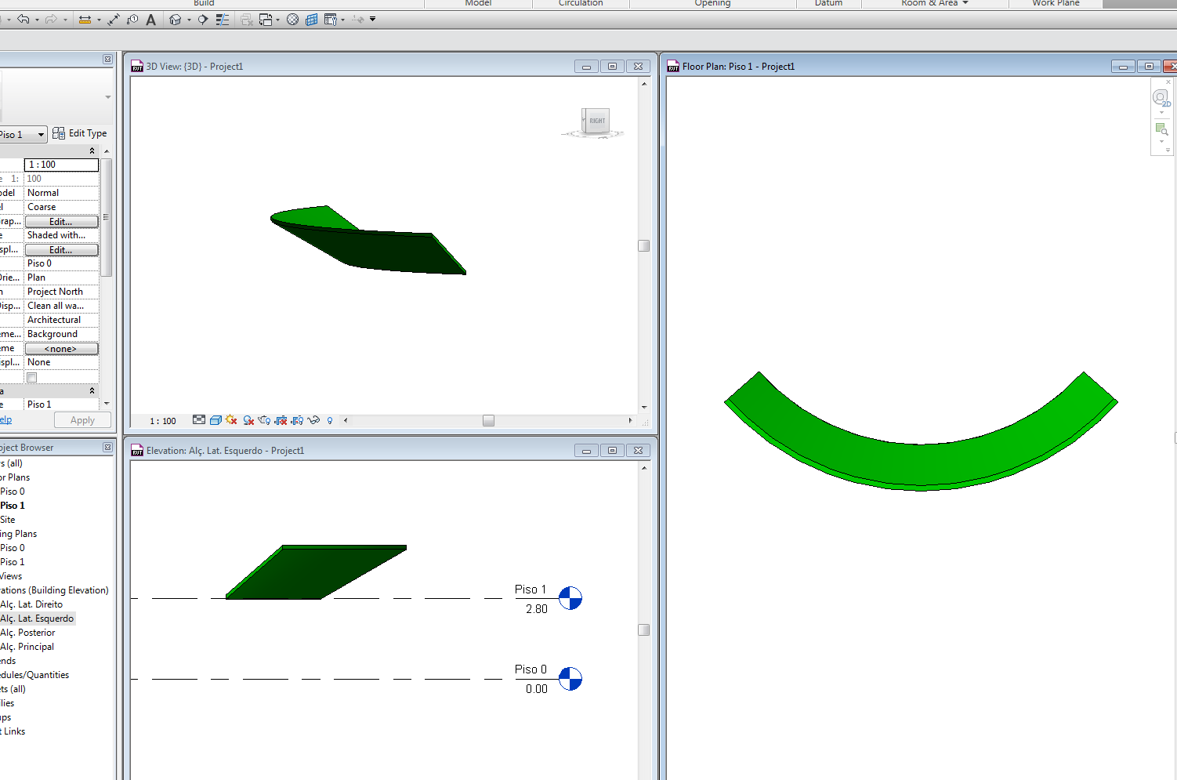Click the checkered sphere toolbar icon
Screen dimensions: 1177x780
tap(292, 19)
